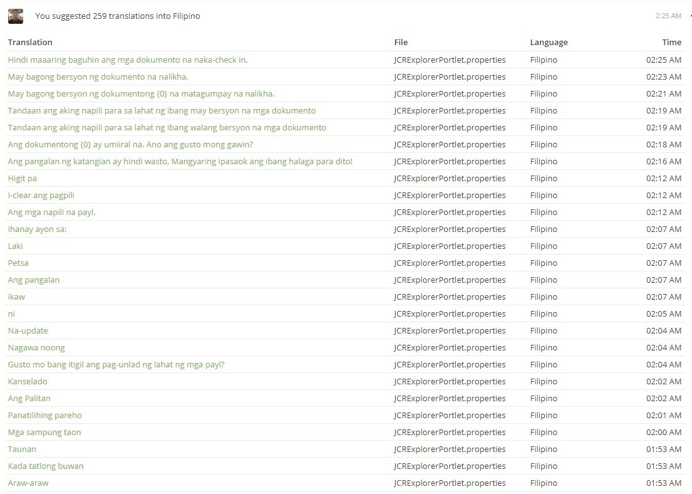Open 'May bagong bersyon ng dokumento na nalikha' translation
Image resolution: width=692 pixels, height=494 pixels.
coord(98,77)
